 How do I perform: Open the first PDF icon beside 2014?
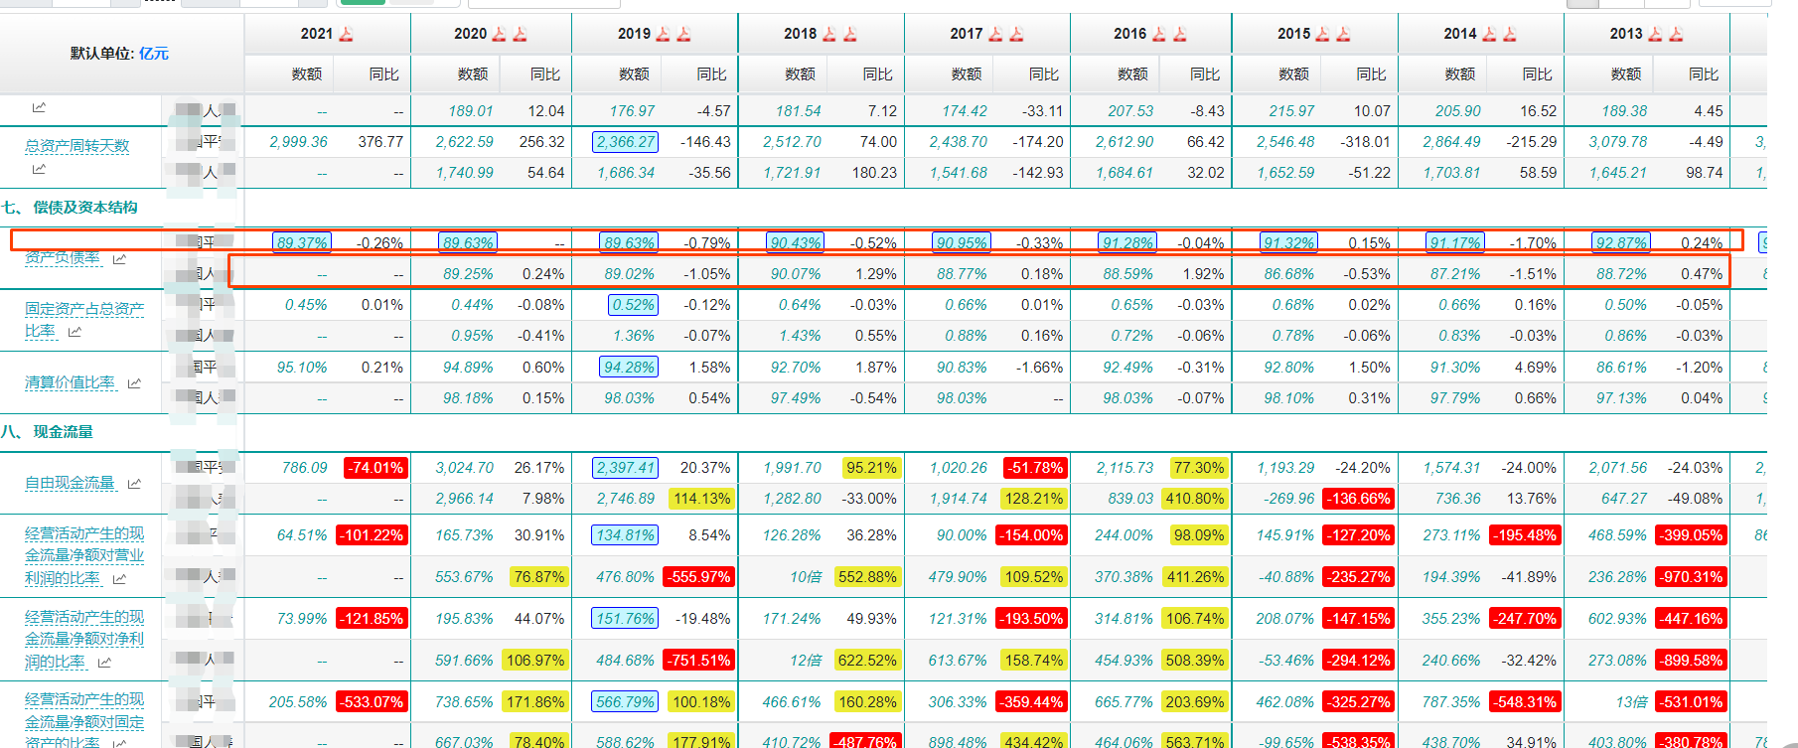click(1489, 34)
